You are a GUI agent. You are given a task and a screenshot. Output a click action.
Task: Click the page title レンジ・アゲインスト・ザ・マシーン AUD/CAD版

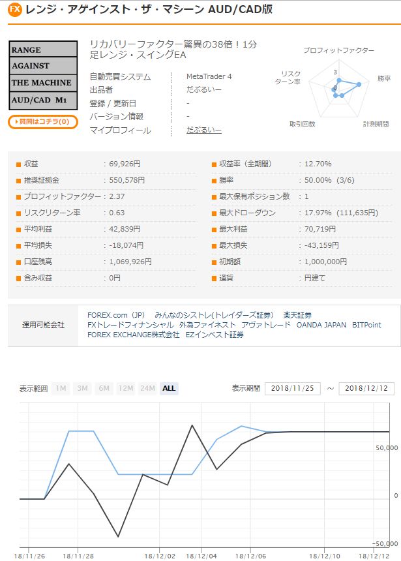click(149, 9)
